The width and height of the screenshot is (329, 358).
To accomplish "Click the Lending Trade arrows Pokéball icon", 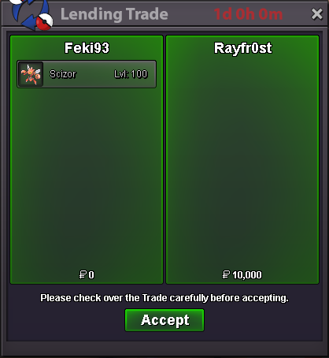I will [x=32, y=14].
